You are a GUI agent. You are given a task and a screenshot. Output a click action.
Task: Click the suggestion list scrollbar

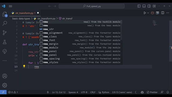(x=121, y=30)
